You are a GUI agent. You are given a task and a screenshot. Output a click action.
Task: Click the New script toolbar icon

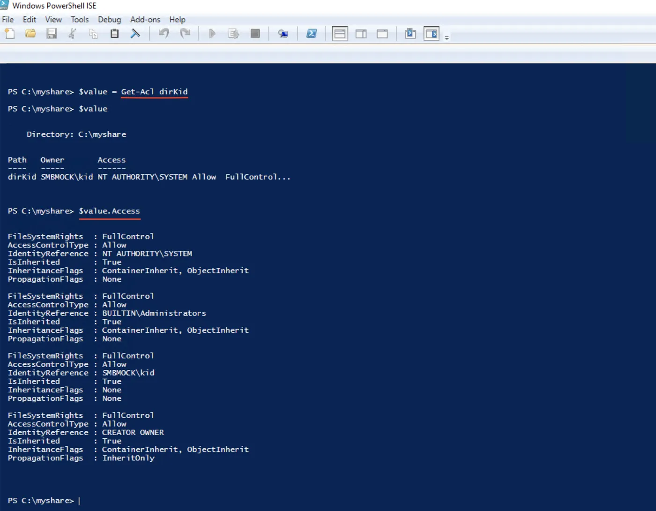click(x=9, y=34)
